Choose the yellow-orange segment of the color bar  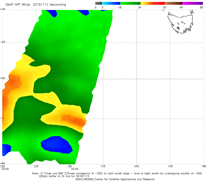(x=148, y=3)
